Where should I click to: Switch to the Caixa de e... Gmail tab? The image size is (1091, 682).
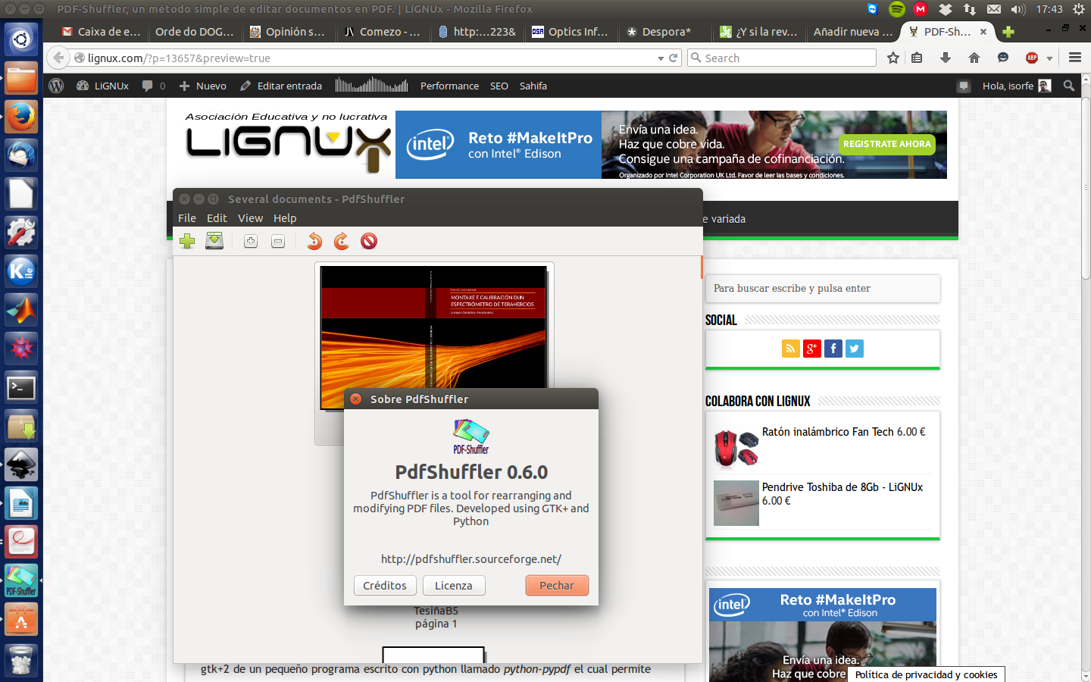[102, 32]
